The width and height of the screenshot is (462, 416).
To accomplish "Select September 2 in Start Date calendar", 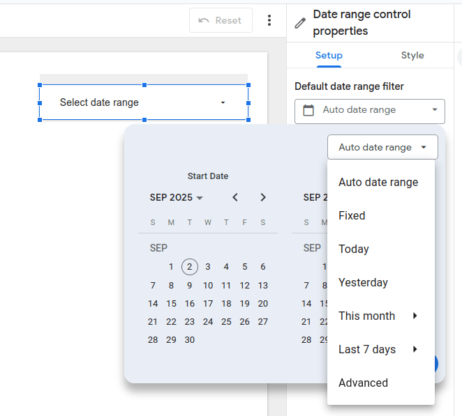I will (190, 266).
